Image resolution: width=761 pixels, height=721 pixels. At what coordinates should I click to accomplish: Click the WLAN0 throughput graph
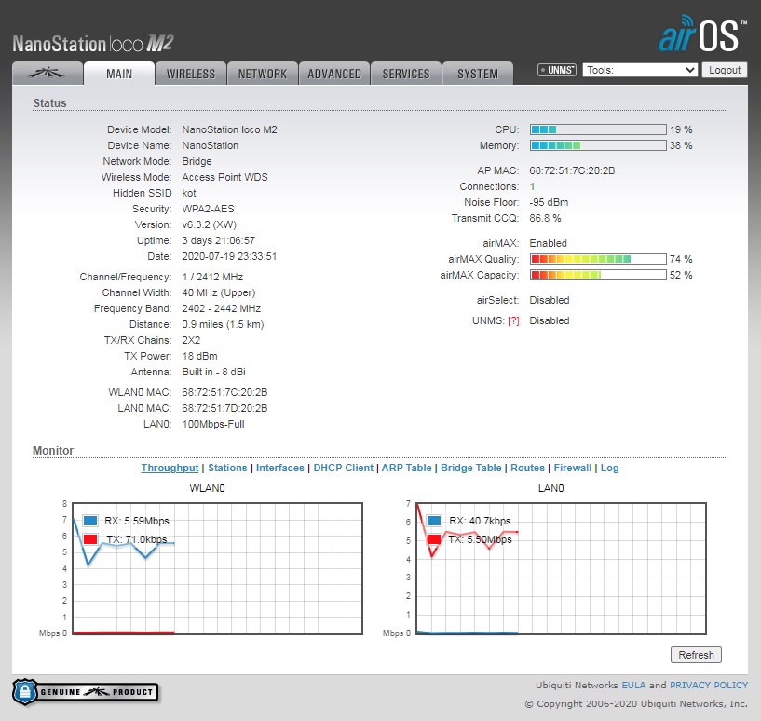coord(217,568)
